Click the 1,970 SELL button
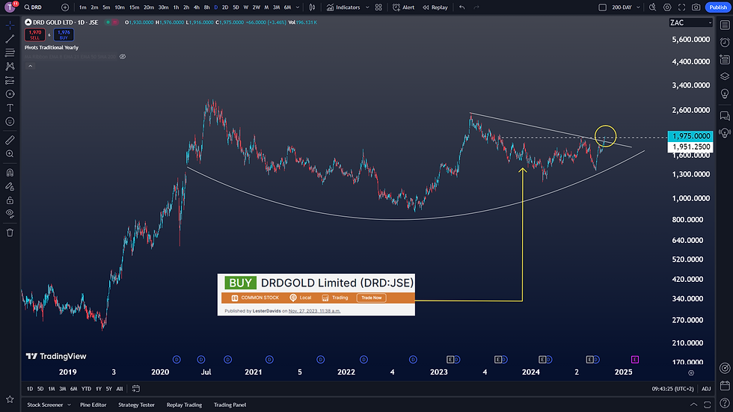733x412 pixels. [x=34, y=34]
